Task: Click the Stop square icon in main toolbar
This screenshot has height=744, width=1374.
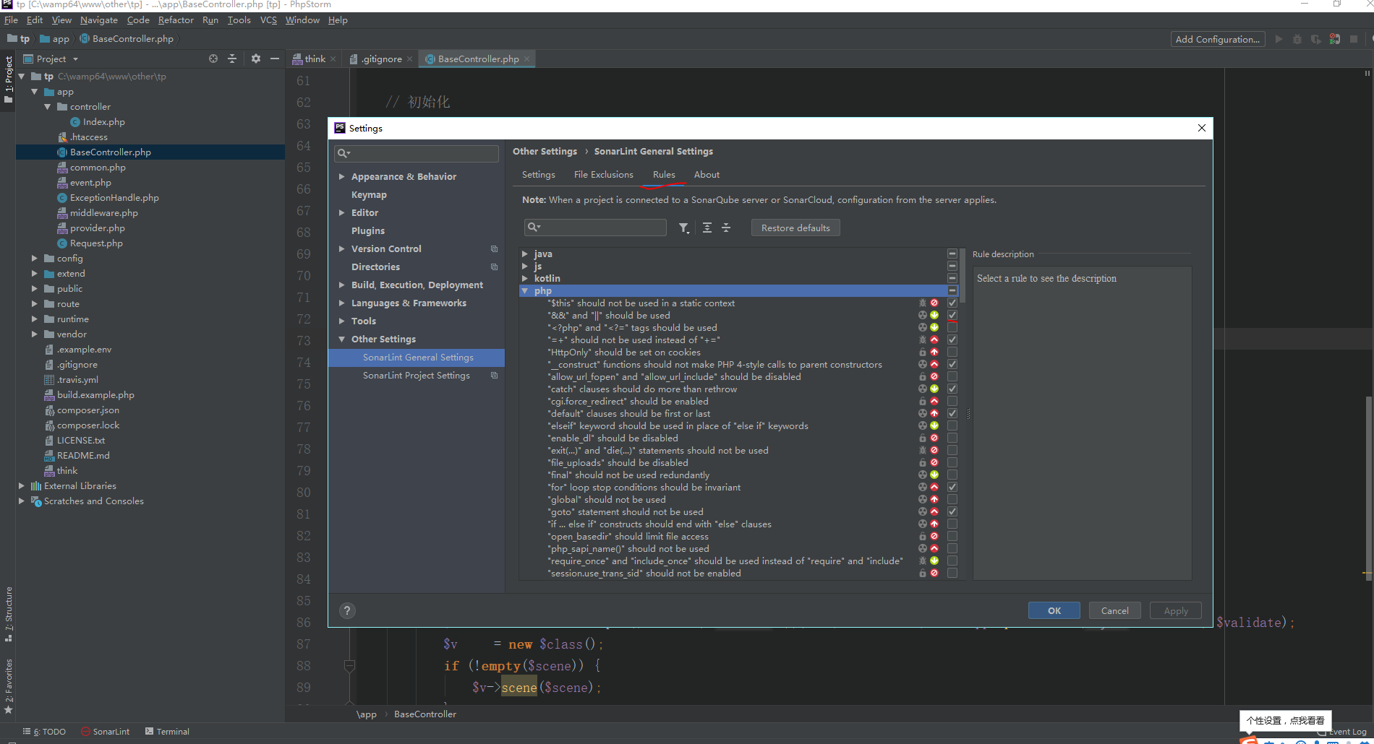Action: 1354,39
